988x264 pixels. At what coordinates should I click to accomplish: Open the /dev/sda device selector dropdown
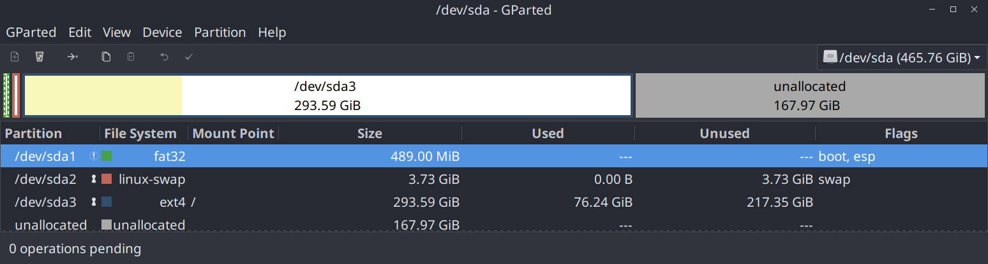[901, 58]
